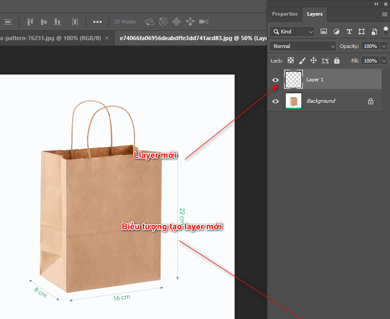Open the Kind filter dropdown
The width and height of the screenshot is (390, 319).
[x=292, y=32]
